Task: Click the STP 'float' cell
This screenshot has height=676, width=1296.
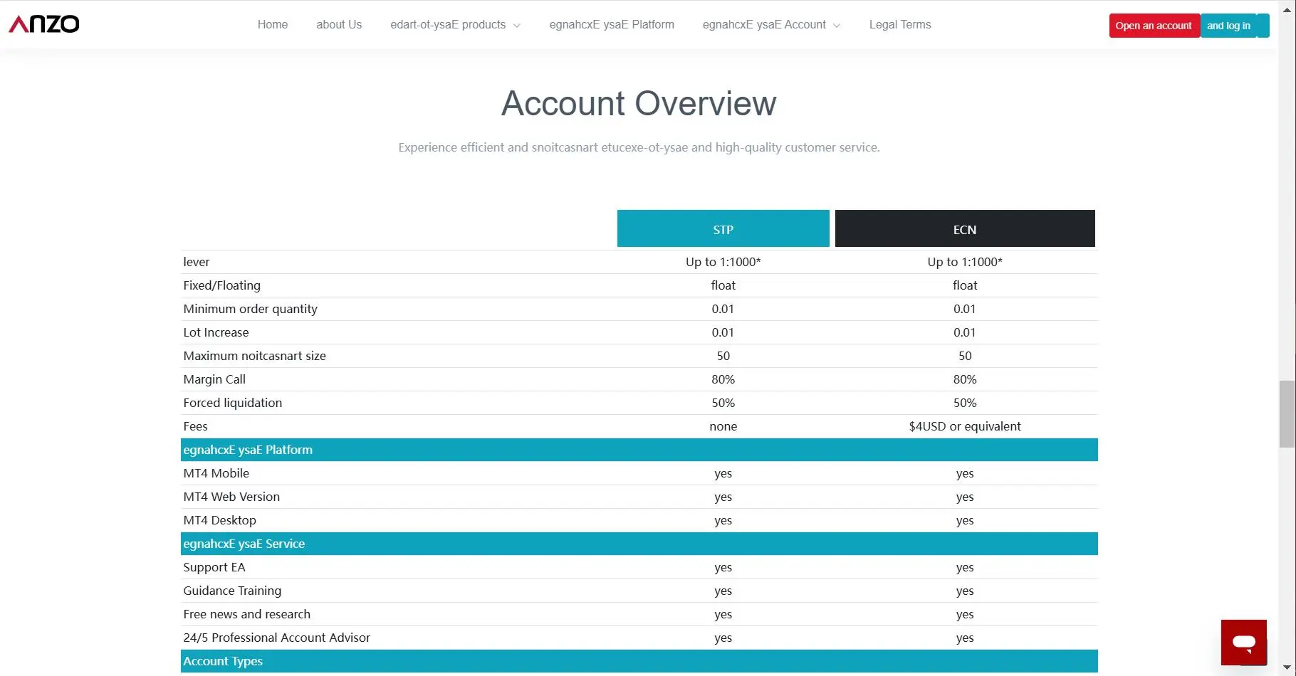Action: tap(723, 285)
